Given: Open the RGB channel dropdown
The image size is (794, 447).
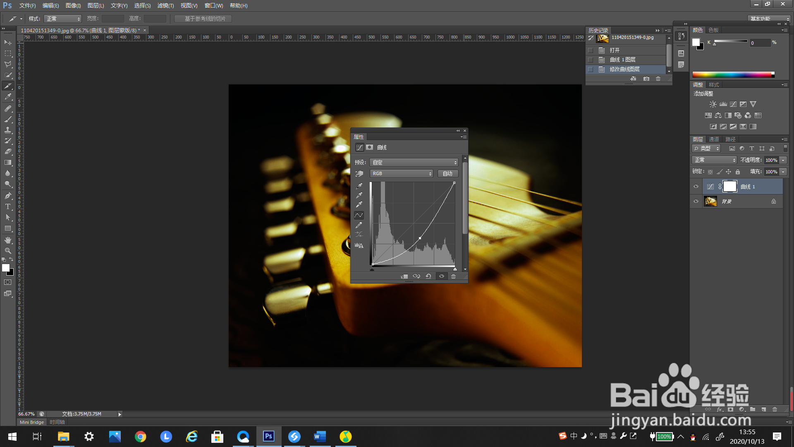Looking at the screenshot, I should pos(401,173).
